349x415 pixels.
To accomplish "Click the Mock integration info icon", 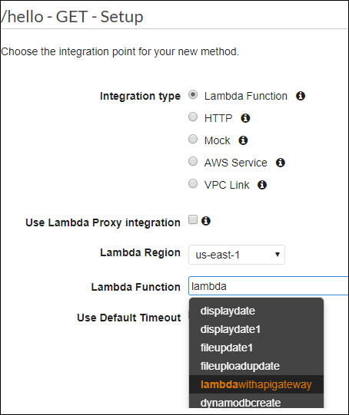I will [243, 140].
